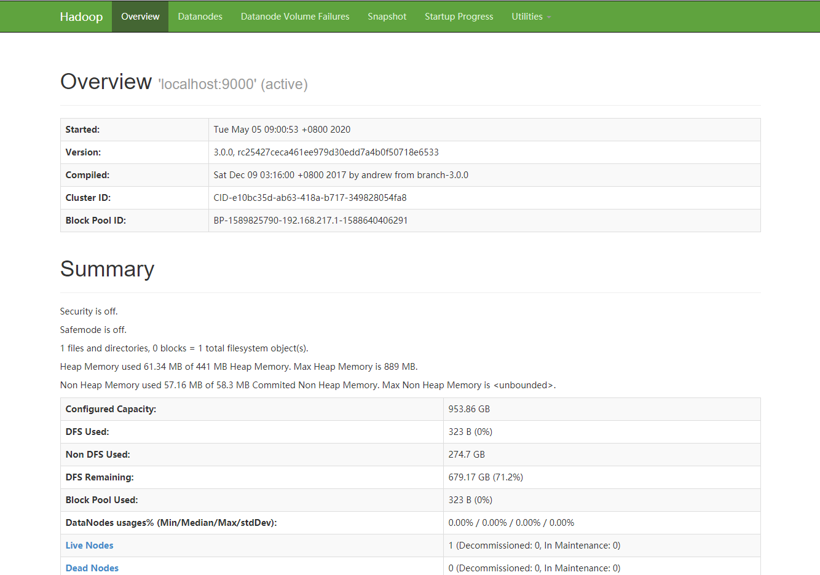Select the capacity value '953.86 GB'

pyautogui.click(x=470, y=409)
